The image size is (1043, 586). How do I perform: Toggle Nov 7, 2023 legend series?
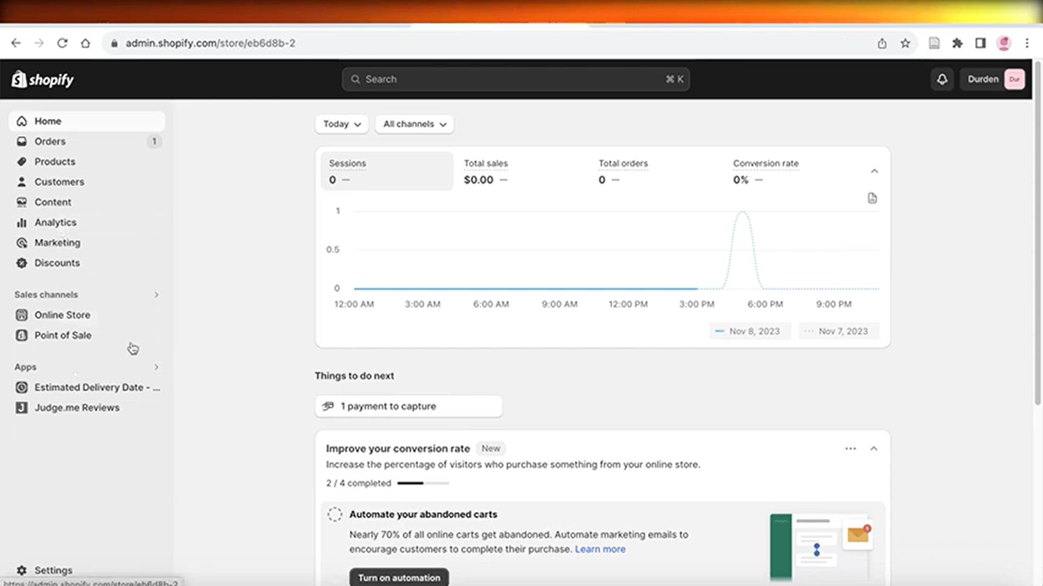(838, 331)
